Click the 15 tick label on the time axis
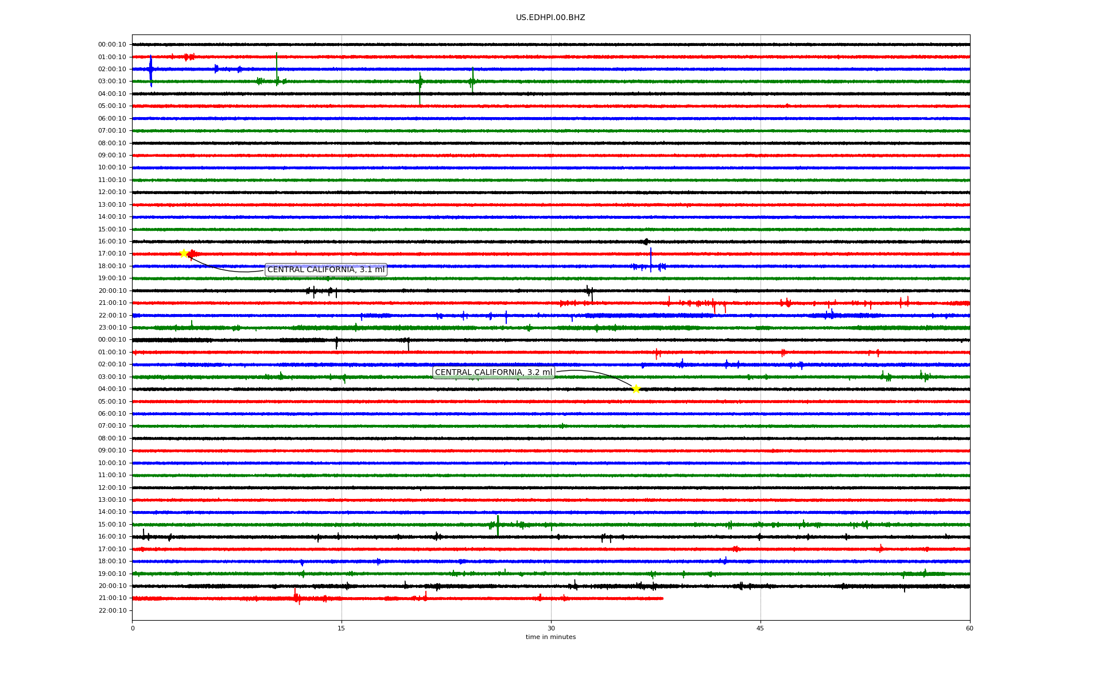Image resolution: width=1102 pixels, height=689 pixels. 342,628
